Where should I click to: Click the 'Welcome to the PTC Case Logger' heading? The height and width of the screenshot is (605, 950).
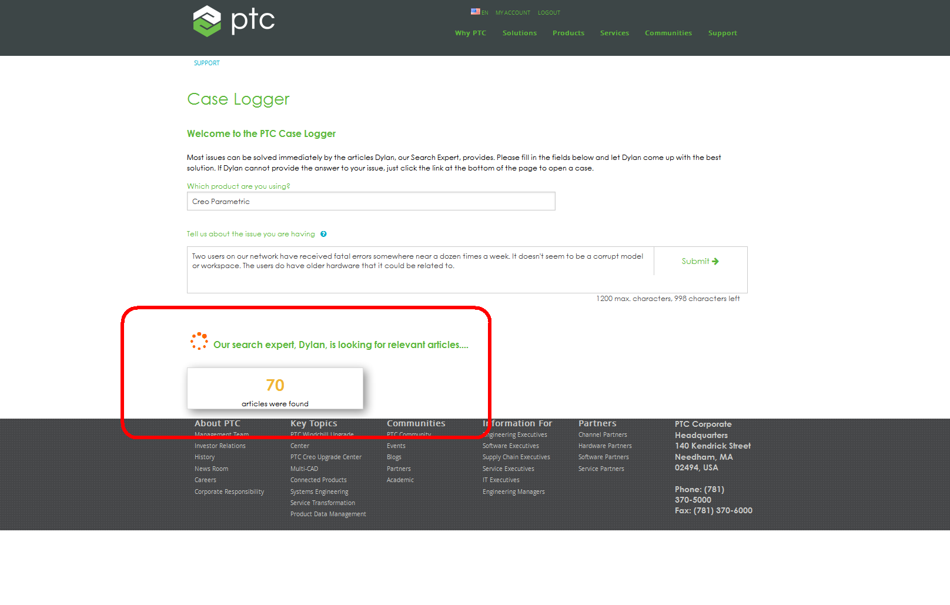261,133
